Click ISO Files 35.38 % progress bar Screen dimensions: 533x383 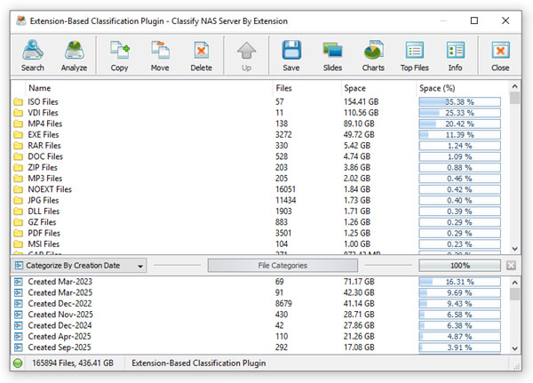point(459,101)
